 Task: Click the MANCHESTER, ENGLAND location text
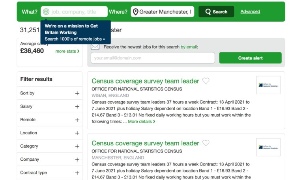pos(118,158)
